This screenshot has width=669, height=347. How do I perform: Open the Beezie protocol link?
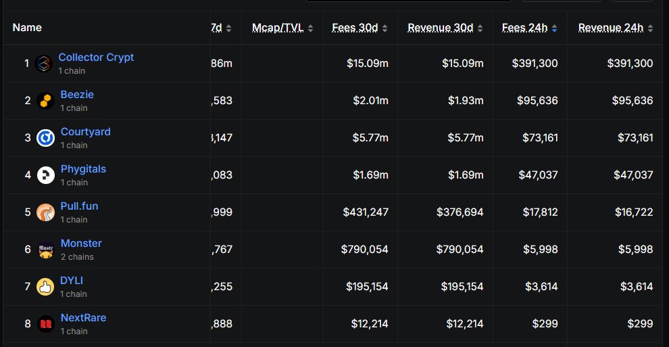[x=77, y=94]
